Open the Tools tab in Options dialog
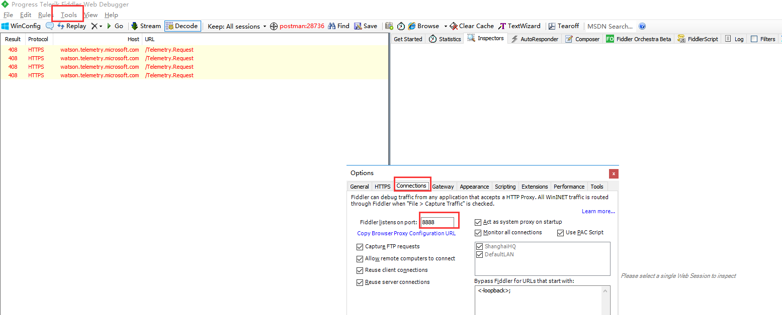The image size is (782, 315). 597,187
